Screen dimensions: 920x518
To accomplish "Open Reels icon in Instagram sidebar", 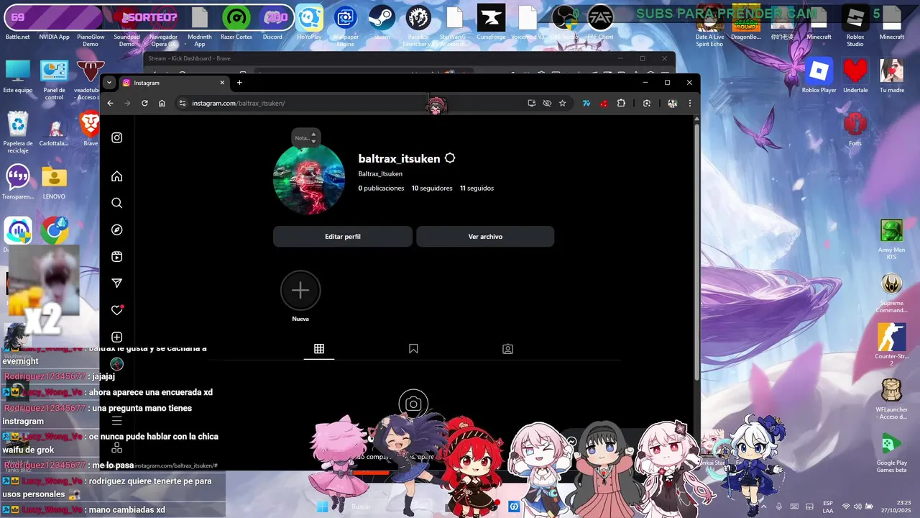I will click(x=117, y=257).
